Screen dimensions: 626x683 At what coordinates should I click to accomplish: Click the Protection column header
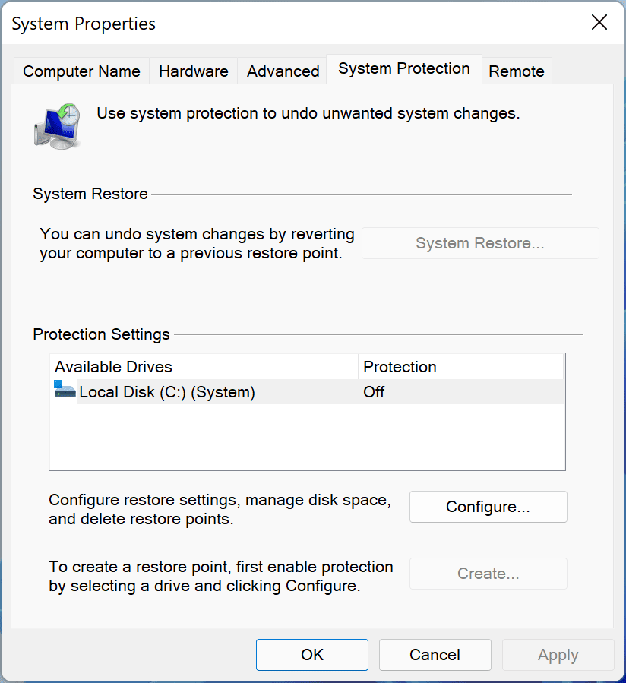point(461,367)
